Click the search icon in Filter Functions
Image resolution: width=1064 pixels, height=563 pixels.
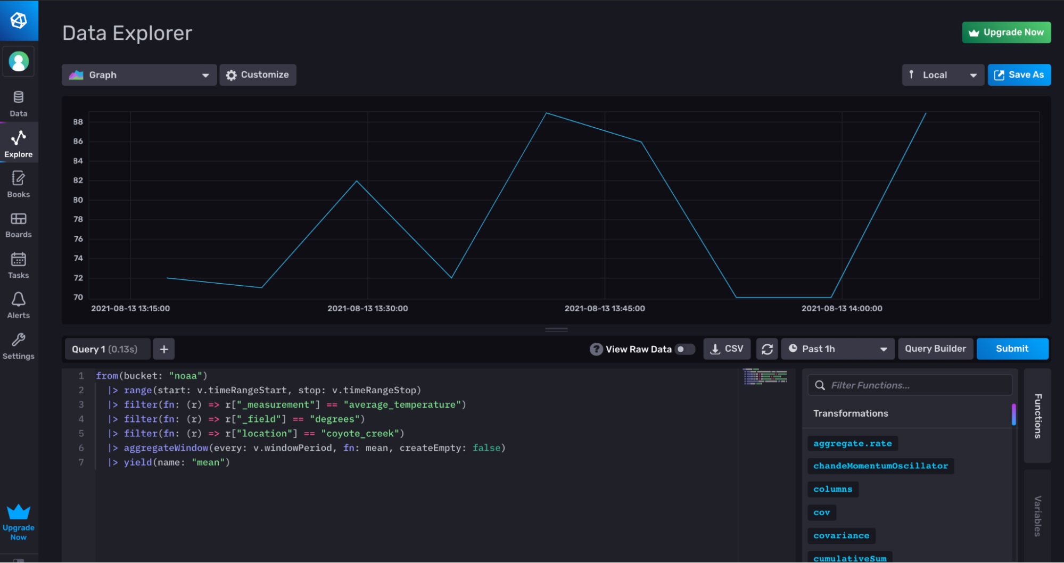[x=820, y=385]
